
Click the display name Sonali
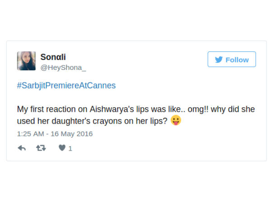53,57
